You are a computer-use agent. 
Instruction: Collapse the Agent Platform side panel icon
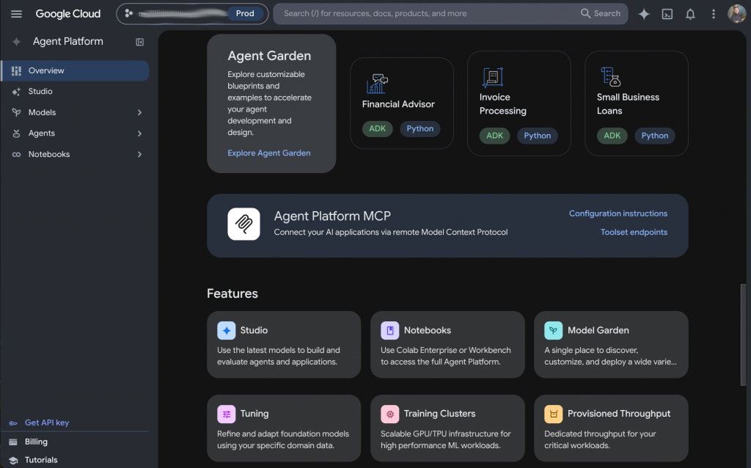[139, 42]
